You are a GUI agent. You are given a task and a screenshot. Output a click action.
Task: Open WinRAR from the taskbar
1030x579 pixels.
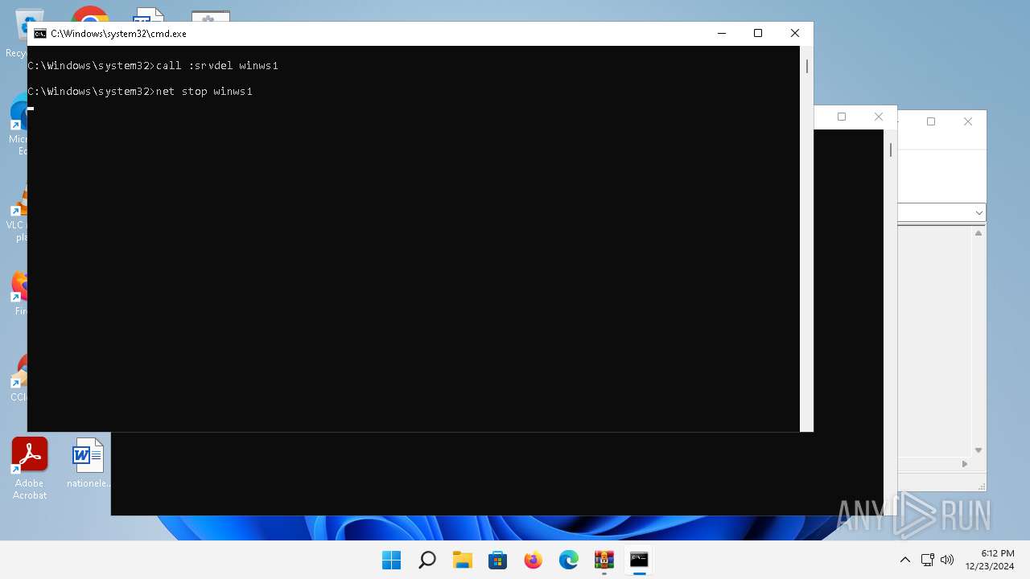[x=604, y=560]
